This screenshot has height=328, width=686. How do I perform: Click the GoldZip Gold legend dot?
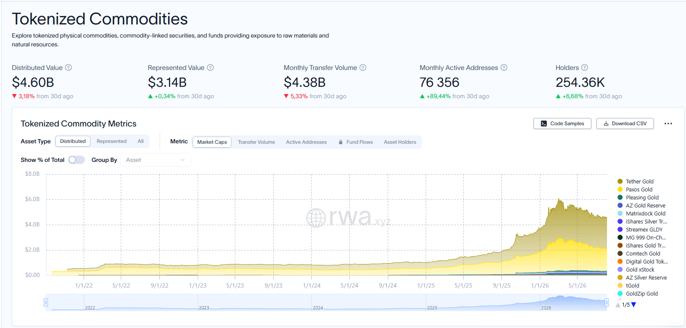point(620,293)
